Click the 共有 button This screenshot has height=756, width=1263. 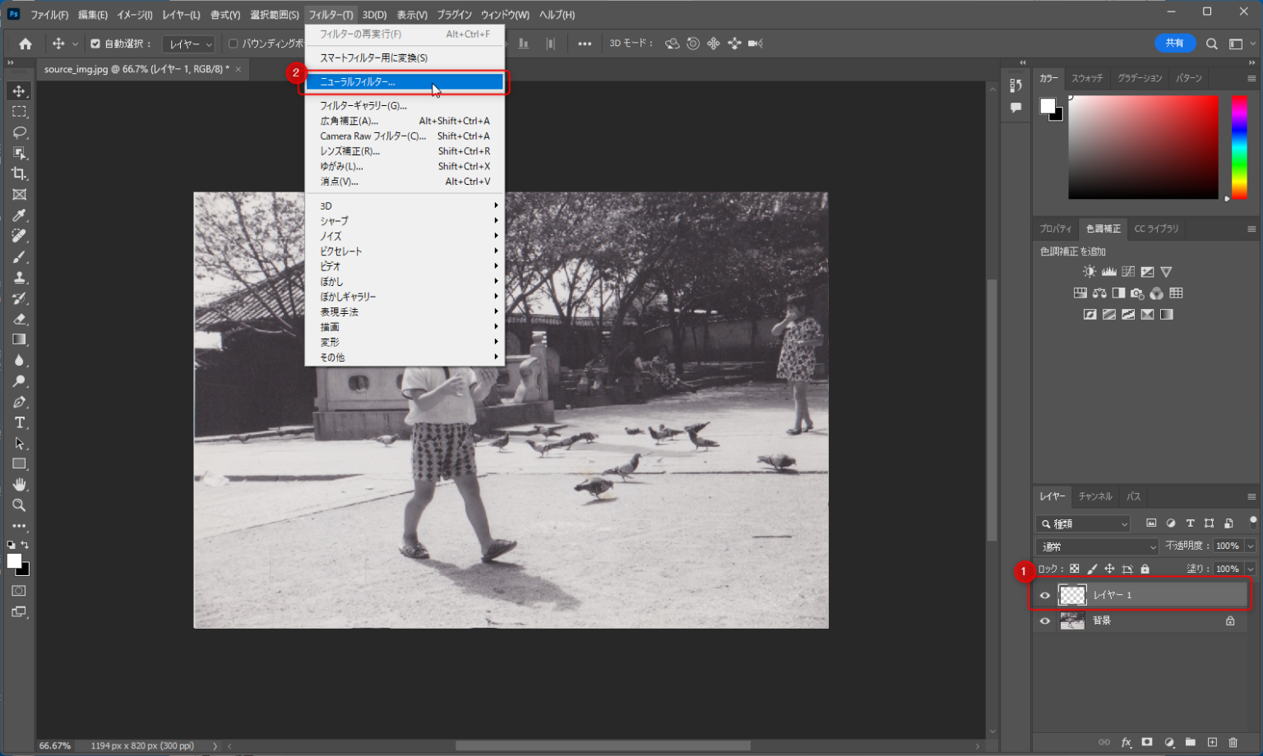[x=1175, y=43]
